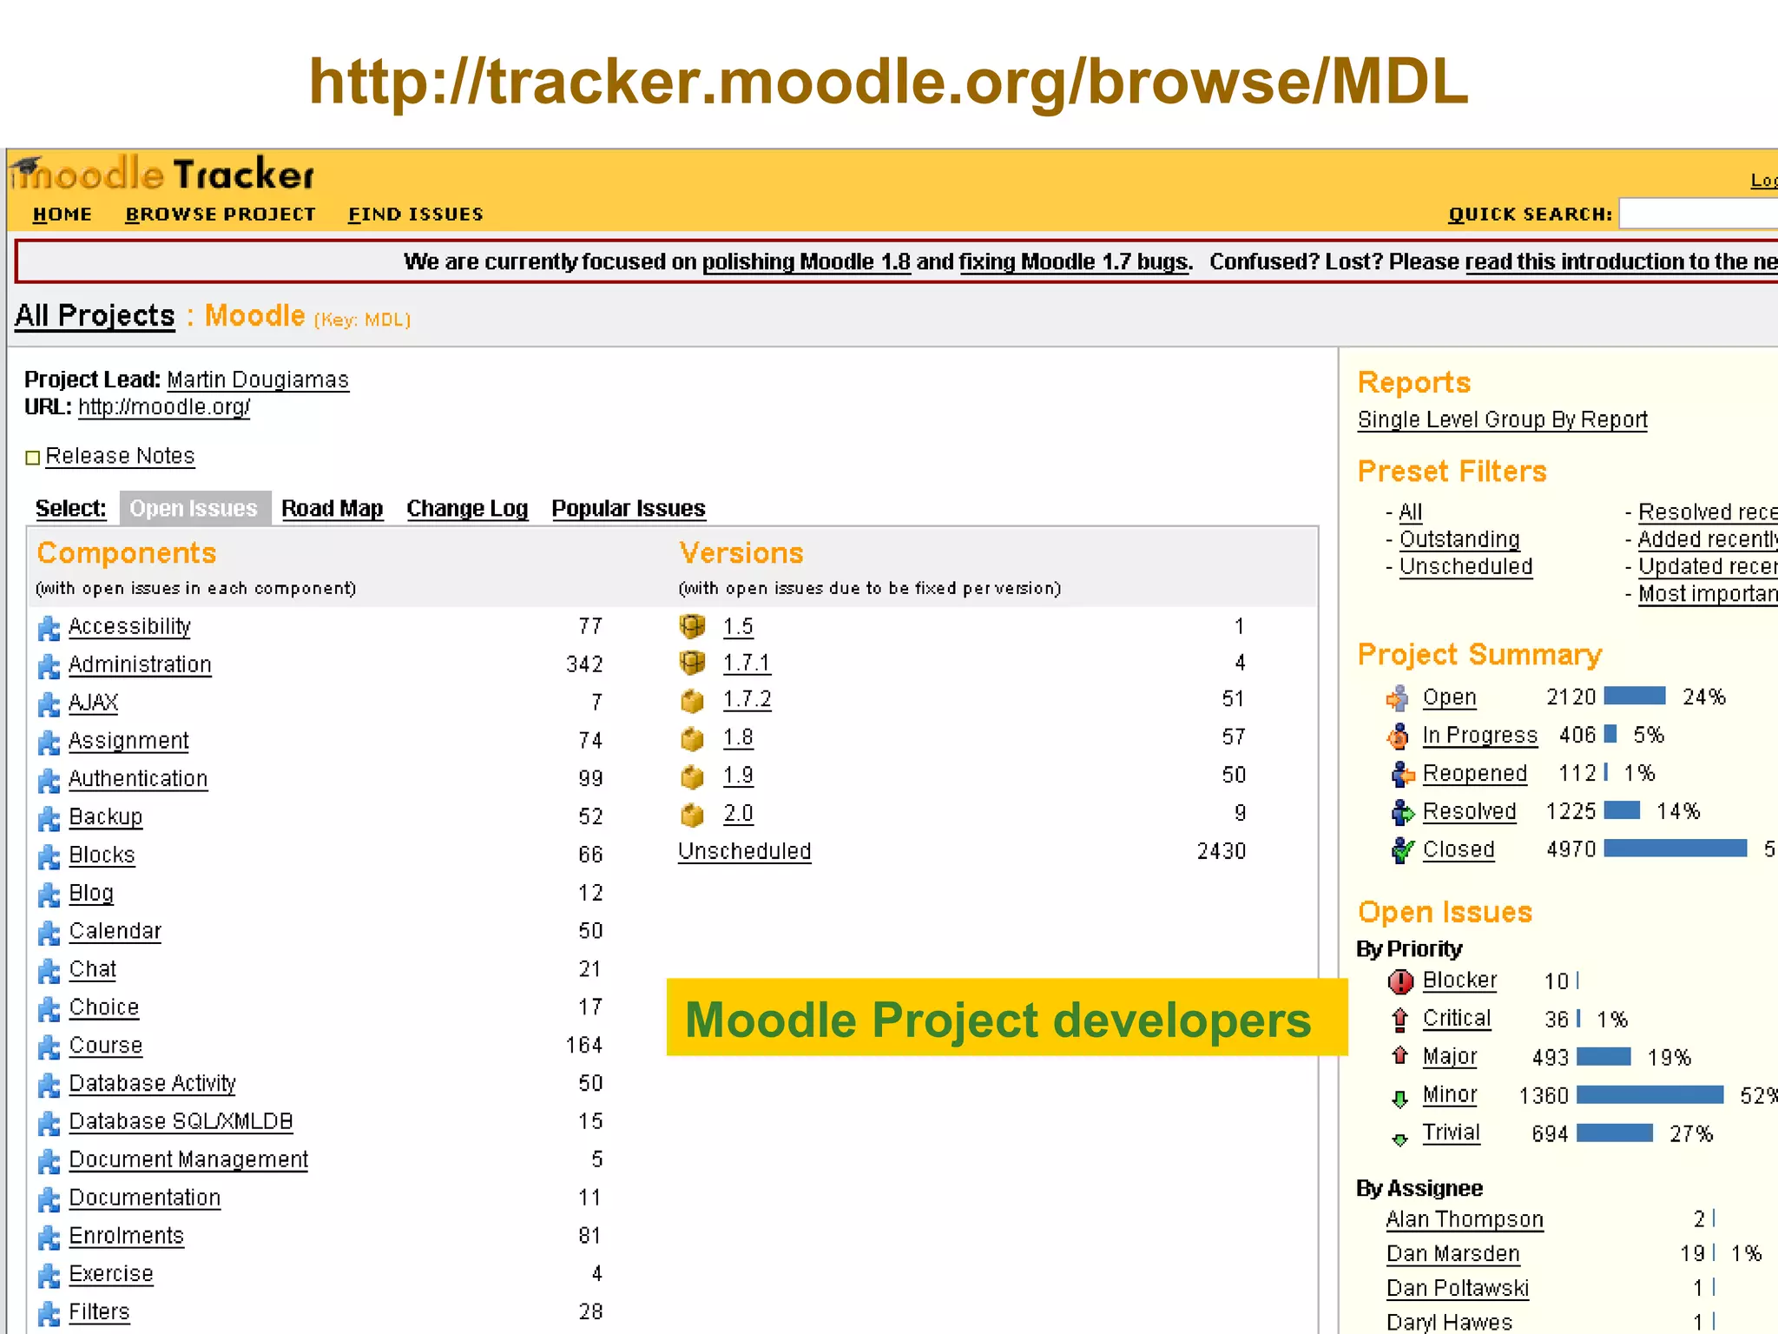Viewport: 1778px width, 1334px height.
Task: Open the Document Management component link
Action: [x=188, y=1160]
